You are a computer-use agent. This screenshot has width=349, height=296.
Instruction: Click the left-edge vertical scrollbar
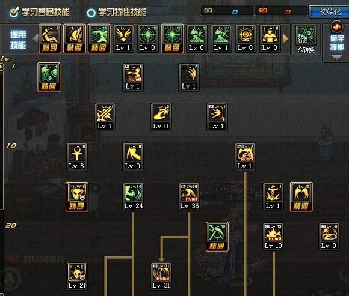click(1, 136)
